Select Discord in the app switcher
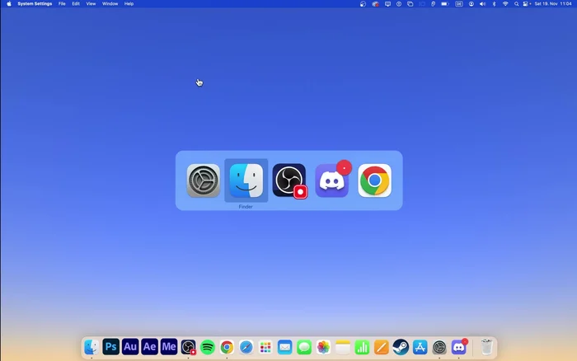 (x=332, y=180)
